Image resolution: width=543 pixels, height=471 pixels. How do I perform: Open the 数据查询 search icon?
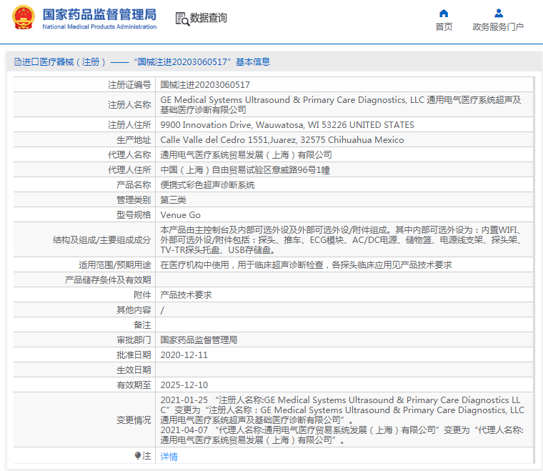pyautogui.click(x=182, y=19)
